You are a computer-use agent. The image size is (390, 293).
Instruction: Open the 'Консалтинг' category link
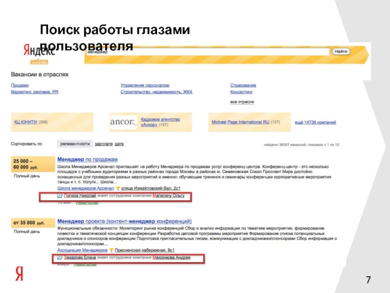point(241,92)
